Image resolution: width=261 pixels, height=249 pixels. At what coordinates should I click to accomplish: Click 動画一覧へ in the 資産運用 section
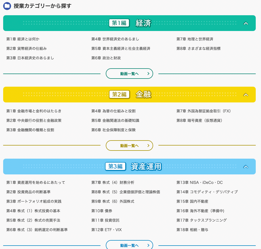(x=129, y=245)
